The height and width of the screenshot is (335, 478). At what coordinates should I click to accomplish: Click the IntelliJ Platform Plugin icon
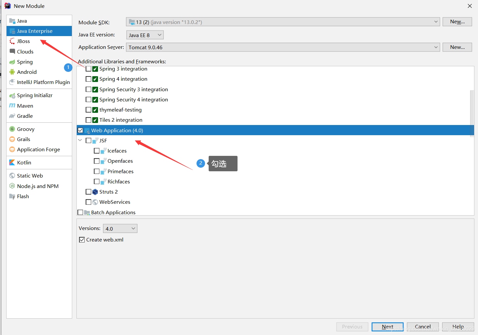tap(12, 82)
